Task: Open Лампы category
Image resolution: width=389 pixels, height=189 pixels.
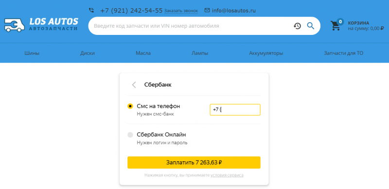Action: click(x=200, y=53)
